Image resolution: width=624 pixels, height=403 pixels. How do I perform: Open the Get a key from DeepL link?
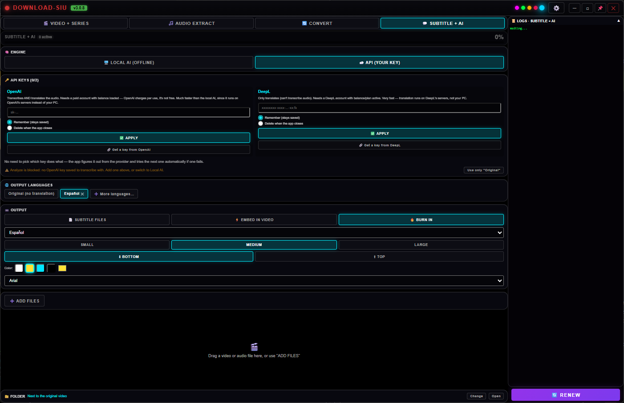coord(380,145)
